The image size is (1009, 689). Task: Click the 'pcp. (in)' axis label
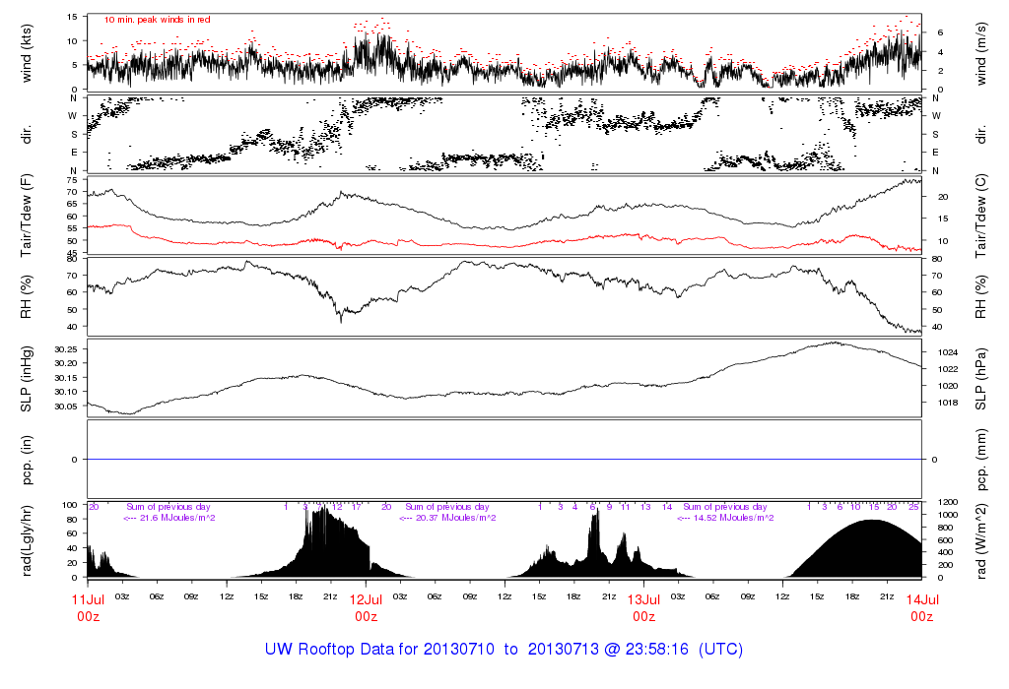tap(27, 460)
